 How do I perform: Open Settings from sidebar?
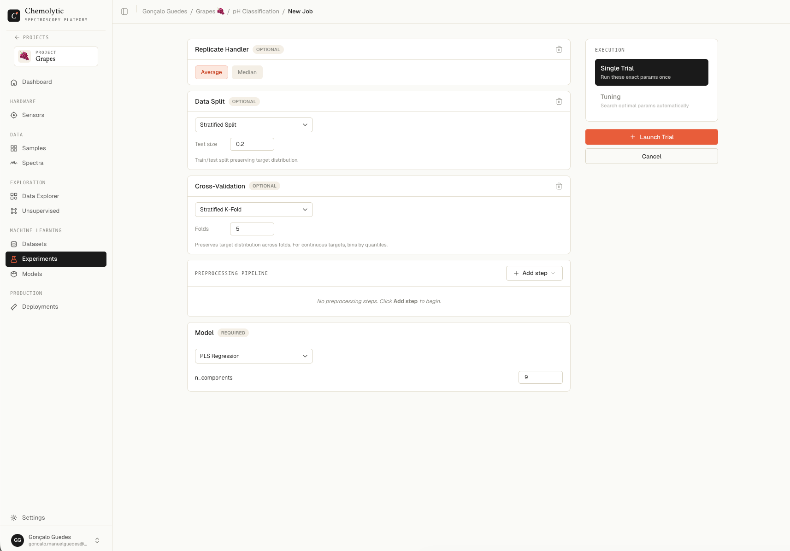56,518
